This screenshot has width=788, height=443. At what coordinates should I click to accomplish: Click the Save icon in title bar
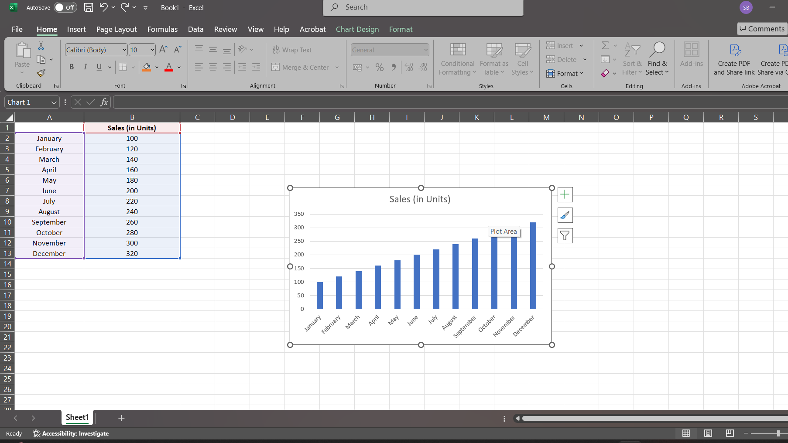tap(89, 7)
